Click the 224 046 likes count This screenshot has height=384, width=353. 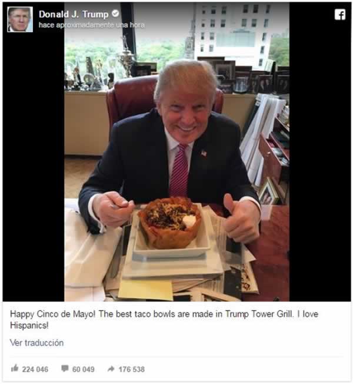pos(35,369)
